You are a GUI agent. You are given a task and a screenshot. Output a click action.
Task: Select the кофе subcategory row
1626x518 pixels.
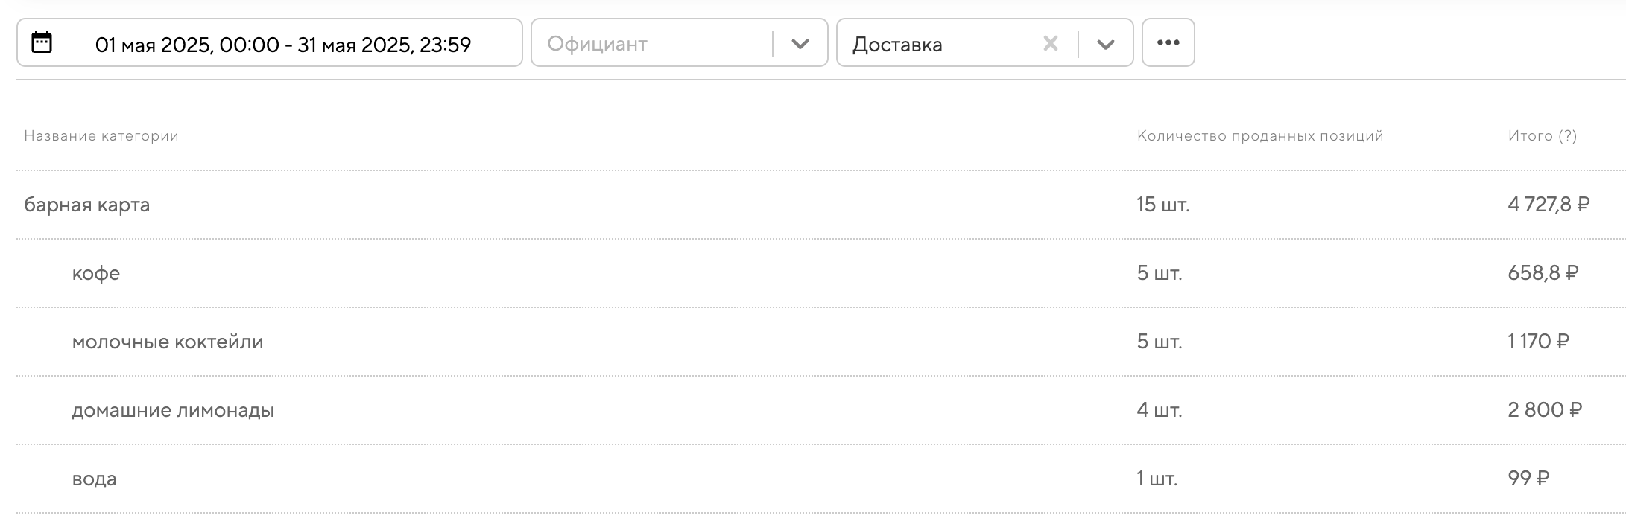(x=96, y=273)
